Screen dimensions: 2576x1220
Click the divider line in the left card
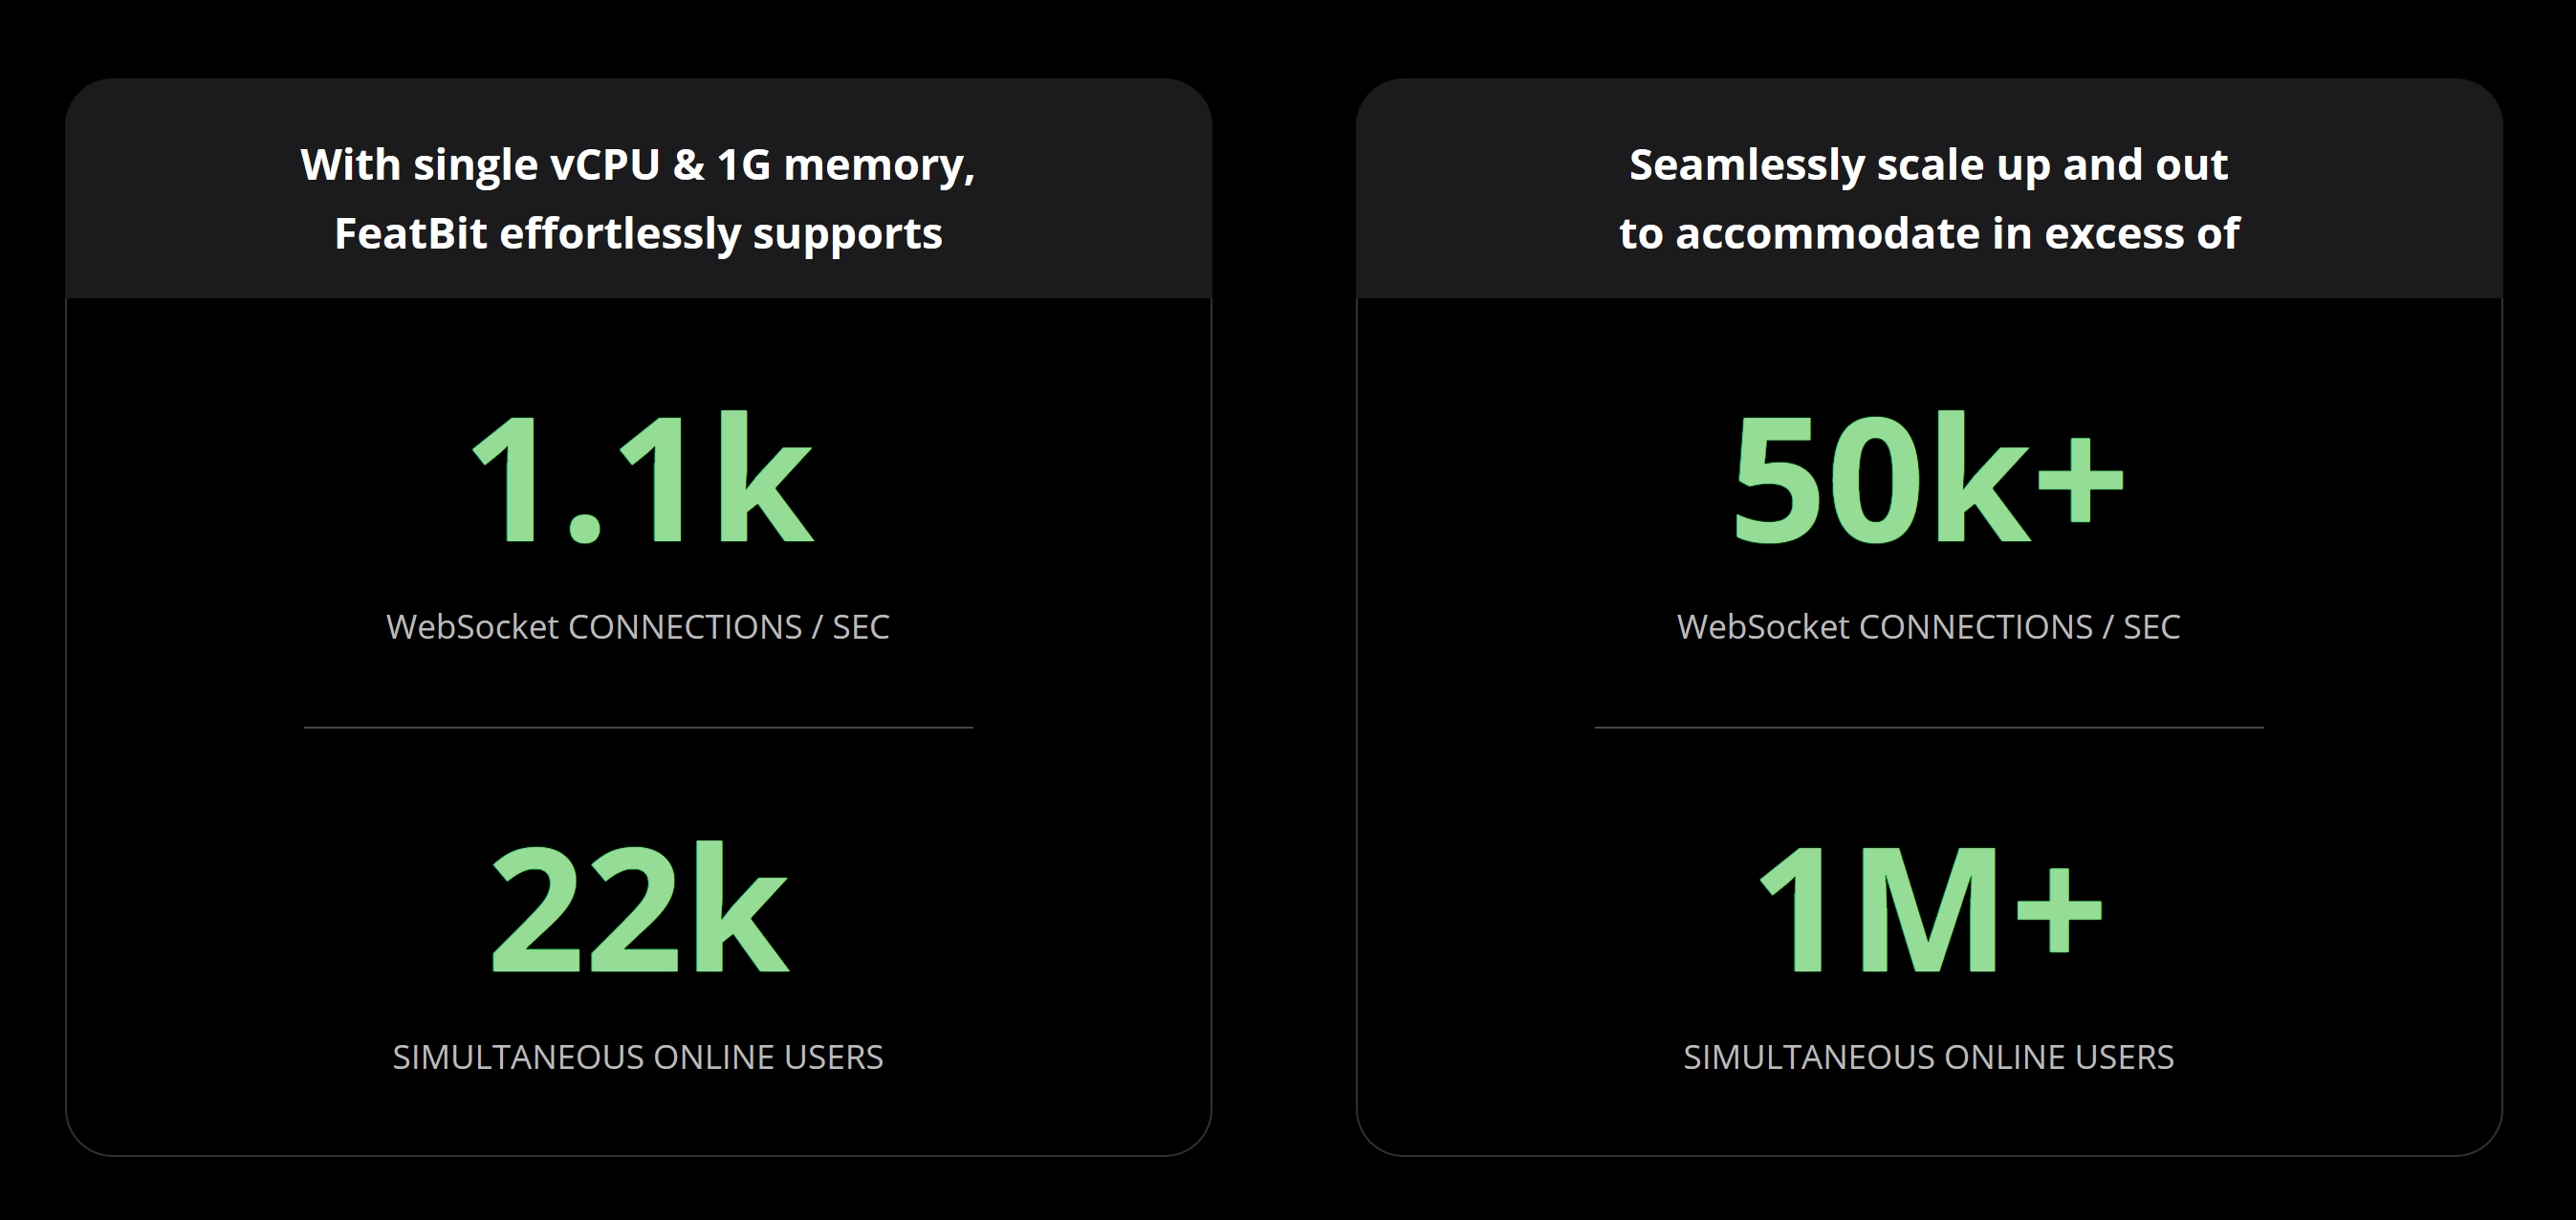pyautogui.click(x=638, y=728)
